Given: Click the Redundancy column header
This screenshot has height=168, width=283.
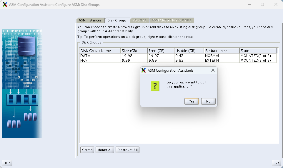Looking at the screenshot, I should pyautogui.click(x=222, y=51).
